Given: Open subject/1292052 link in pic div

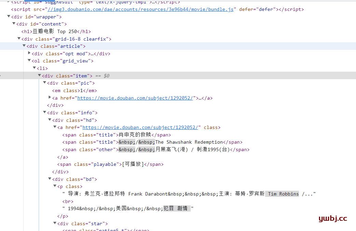Looking at the screenshot, I should 135,98.
